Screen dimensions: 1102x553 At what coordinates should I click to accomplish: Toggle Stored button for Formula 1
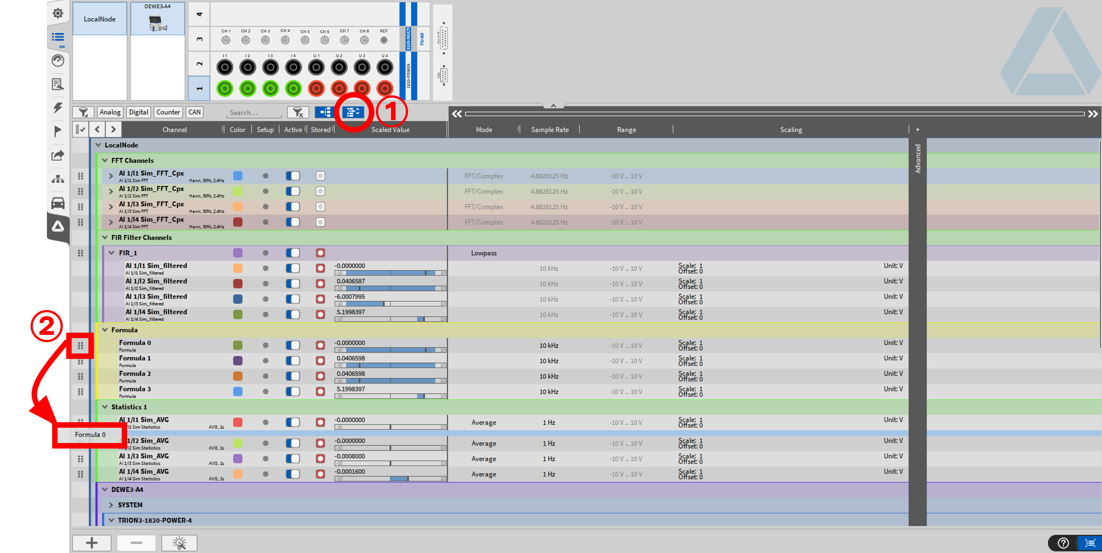click(320, 361)
